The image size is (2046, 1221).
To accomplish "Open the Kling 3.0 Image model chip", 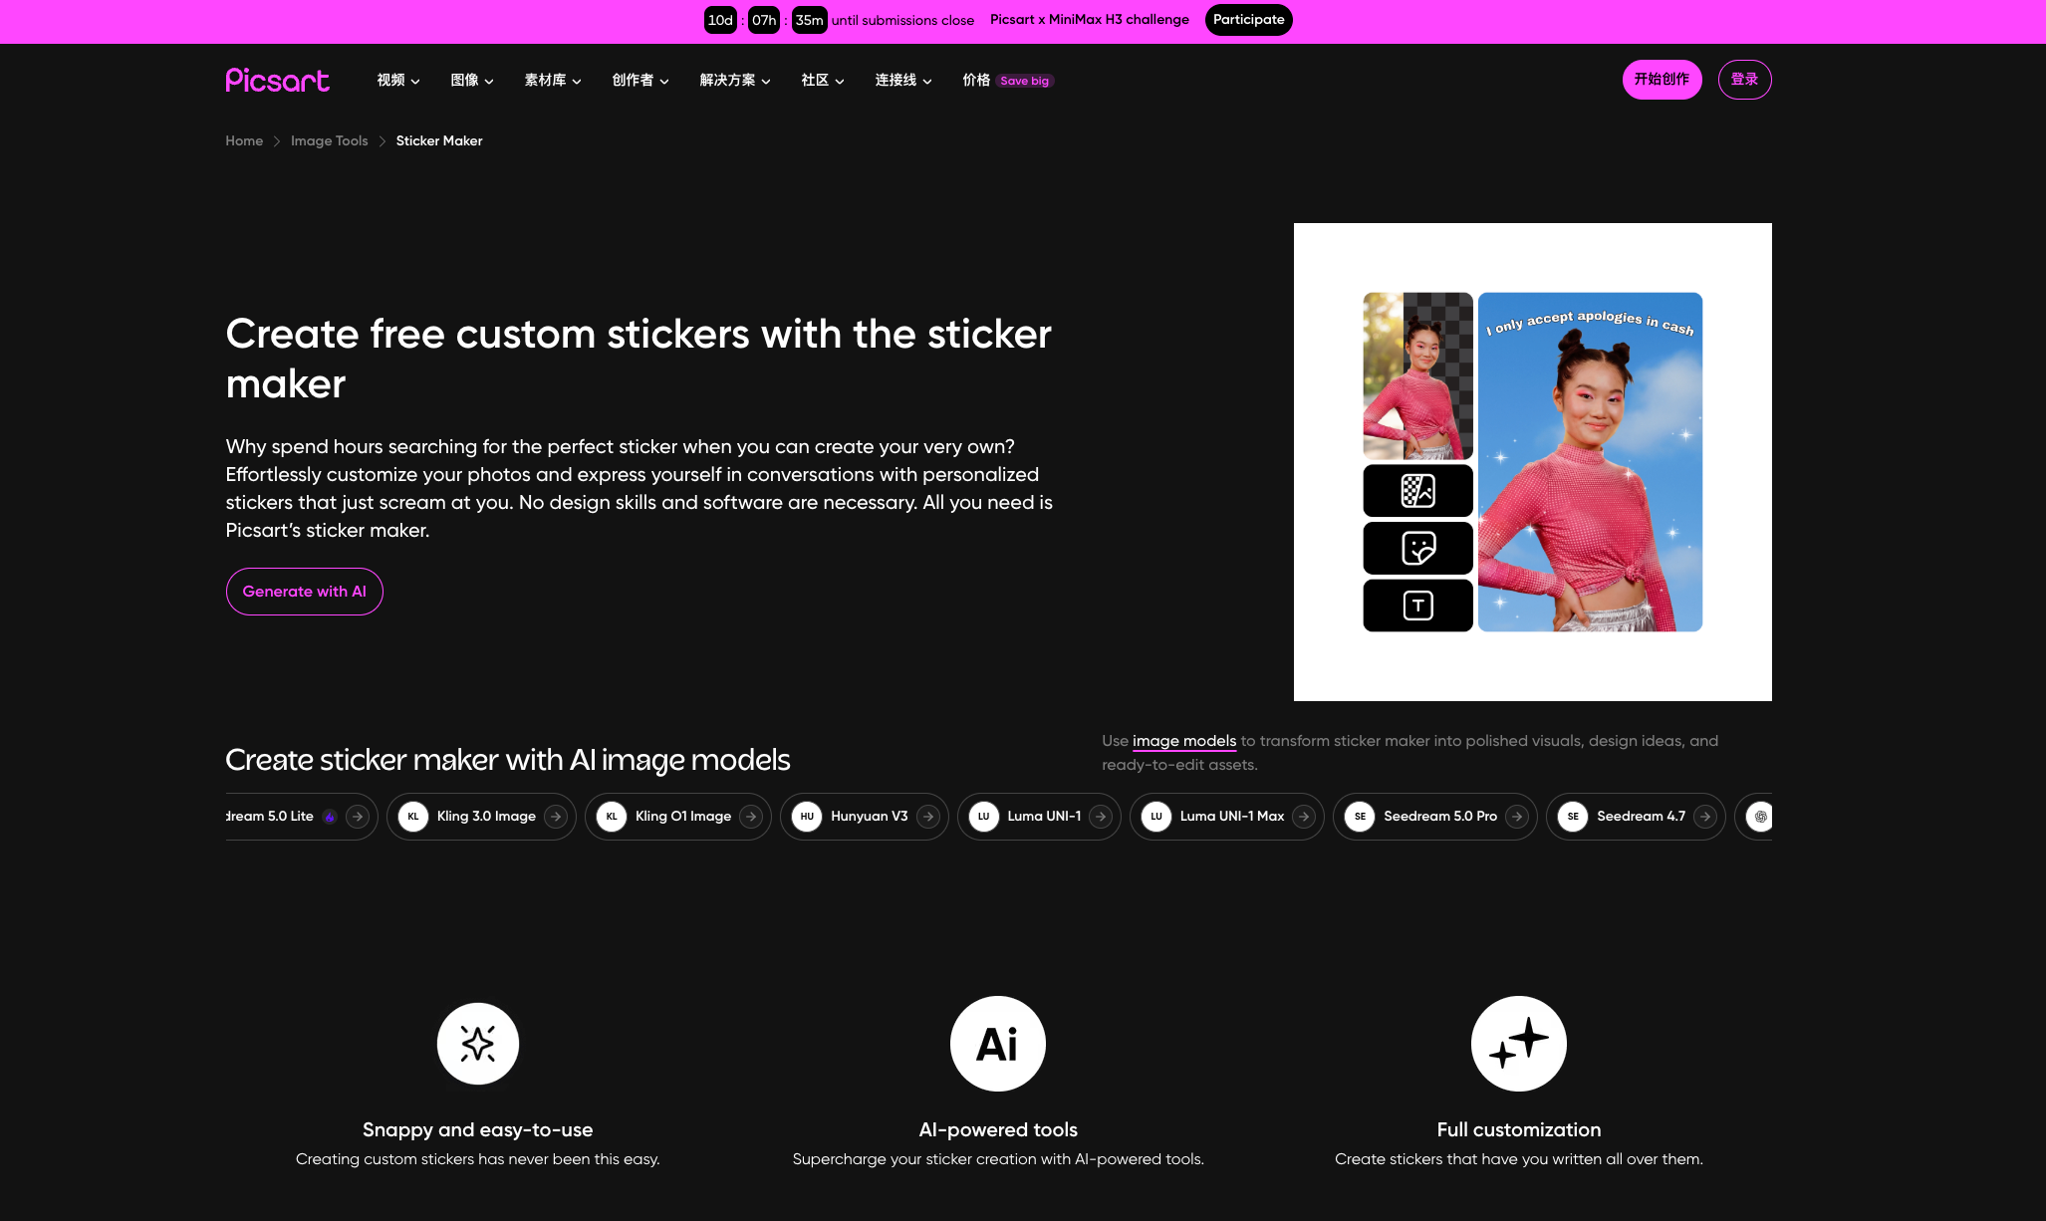I will click(x=481, y=817).
